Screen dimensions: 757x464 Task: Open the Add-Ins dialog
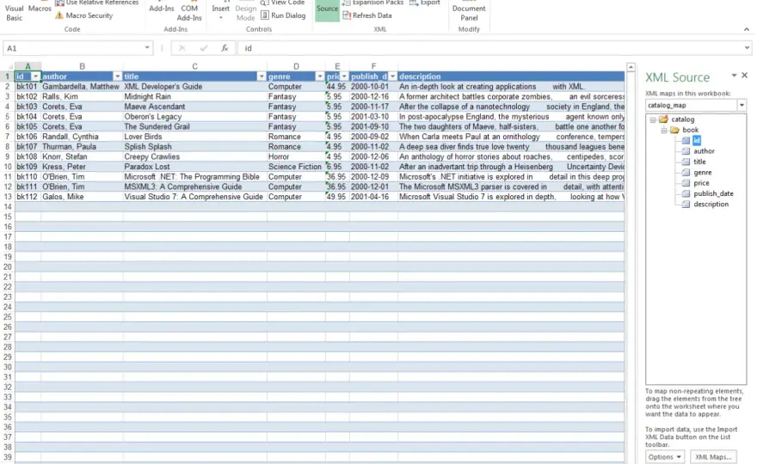[161, 10]
